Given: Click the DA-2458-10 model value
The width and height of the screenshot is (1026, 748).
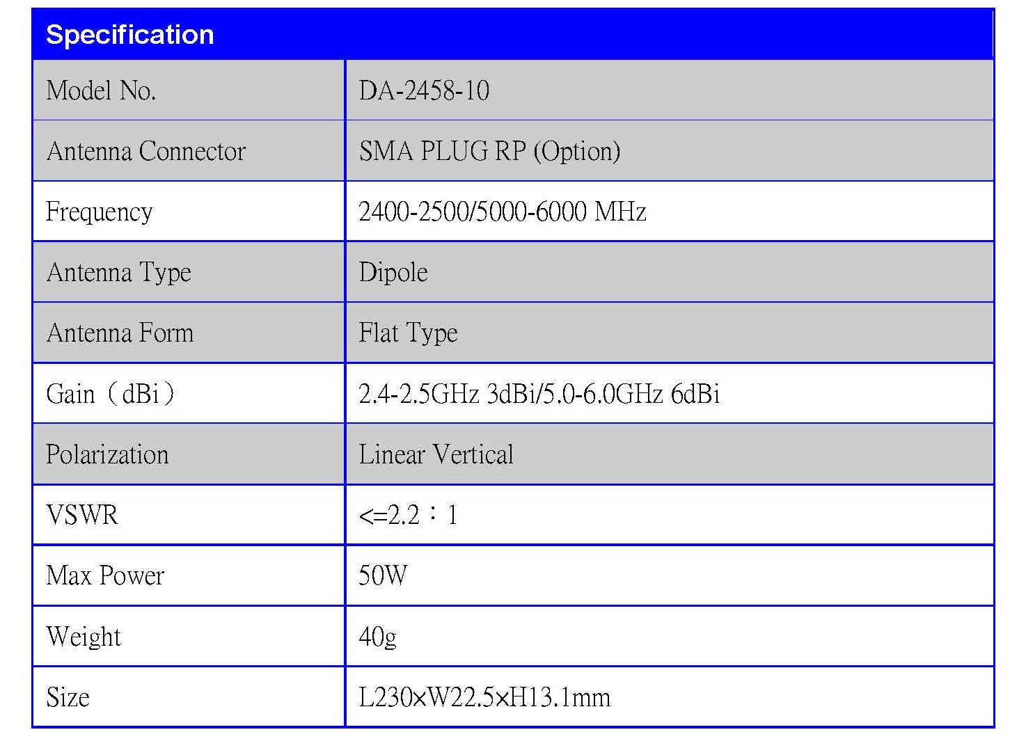Looking at the screenshot, I should click(424, 90).
